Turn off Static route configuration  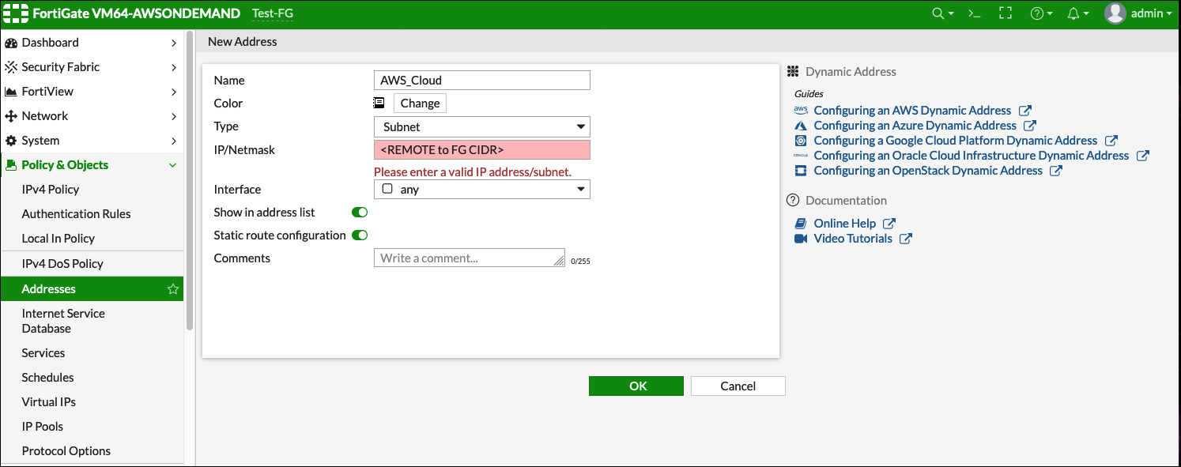point(359,235)
